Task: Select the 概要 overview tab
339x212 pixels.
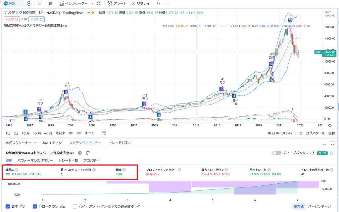Action: click(x=9, y=161)
